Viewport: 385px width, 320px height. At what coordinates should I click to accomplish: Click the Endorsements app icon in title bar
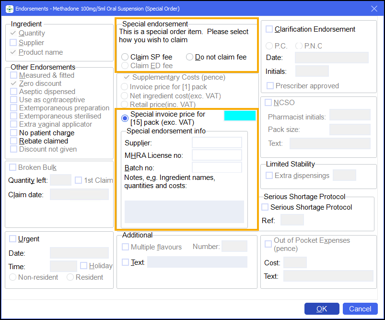pyautogui.click(x=9, y=9)
